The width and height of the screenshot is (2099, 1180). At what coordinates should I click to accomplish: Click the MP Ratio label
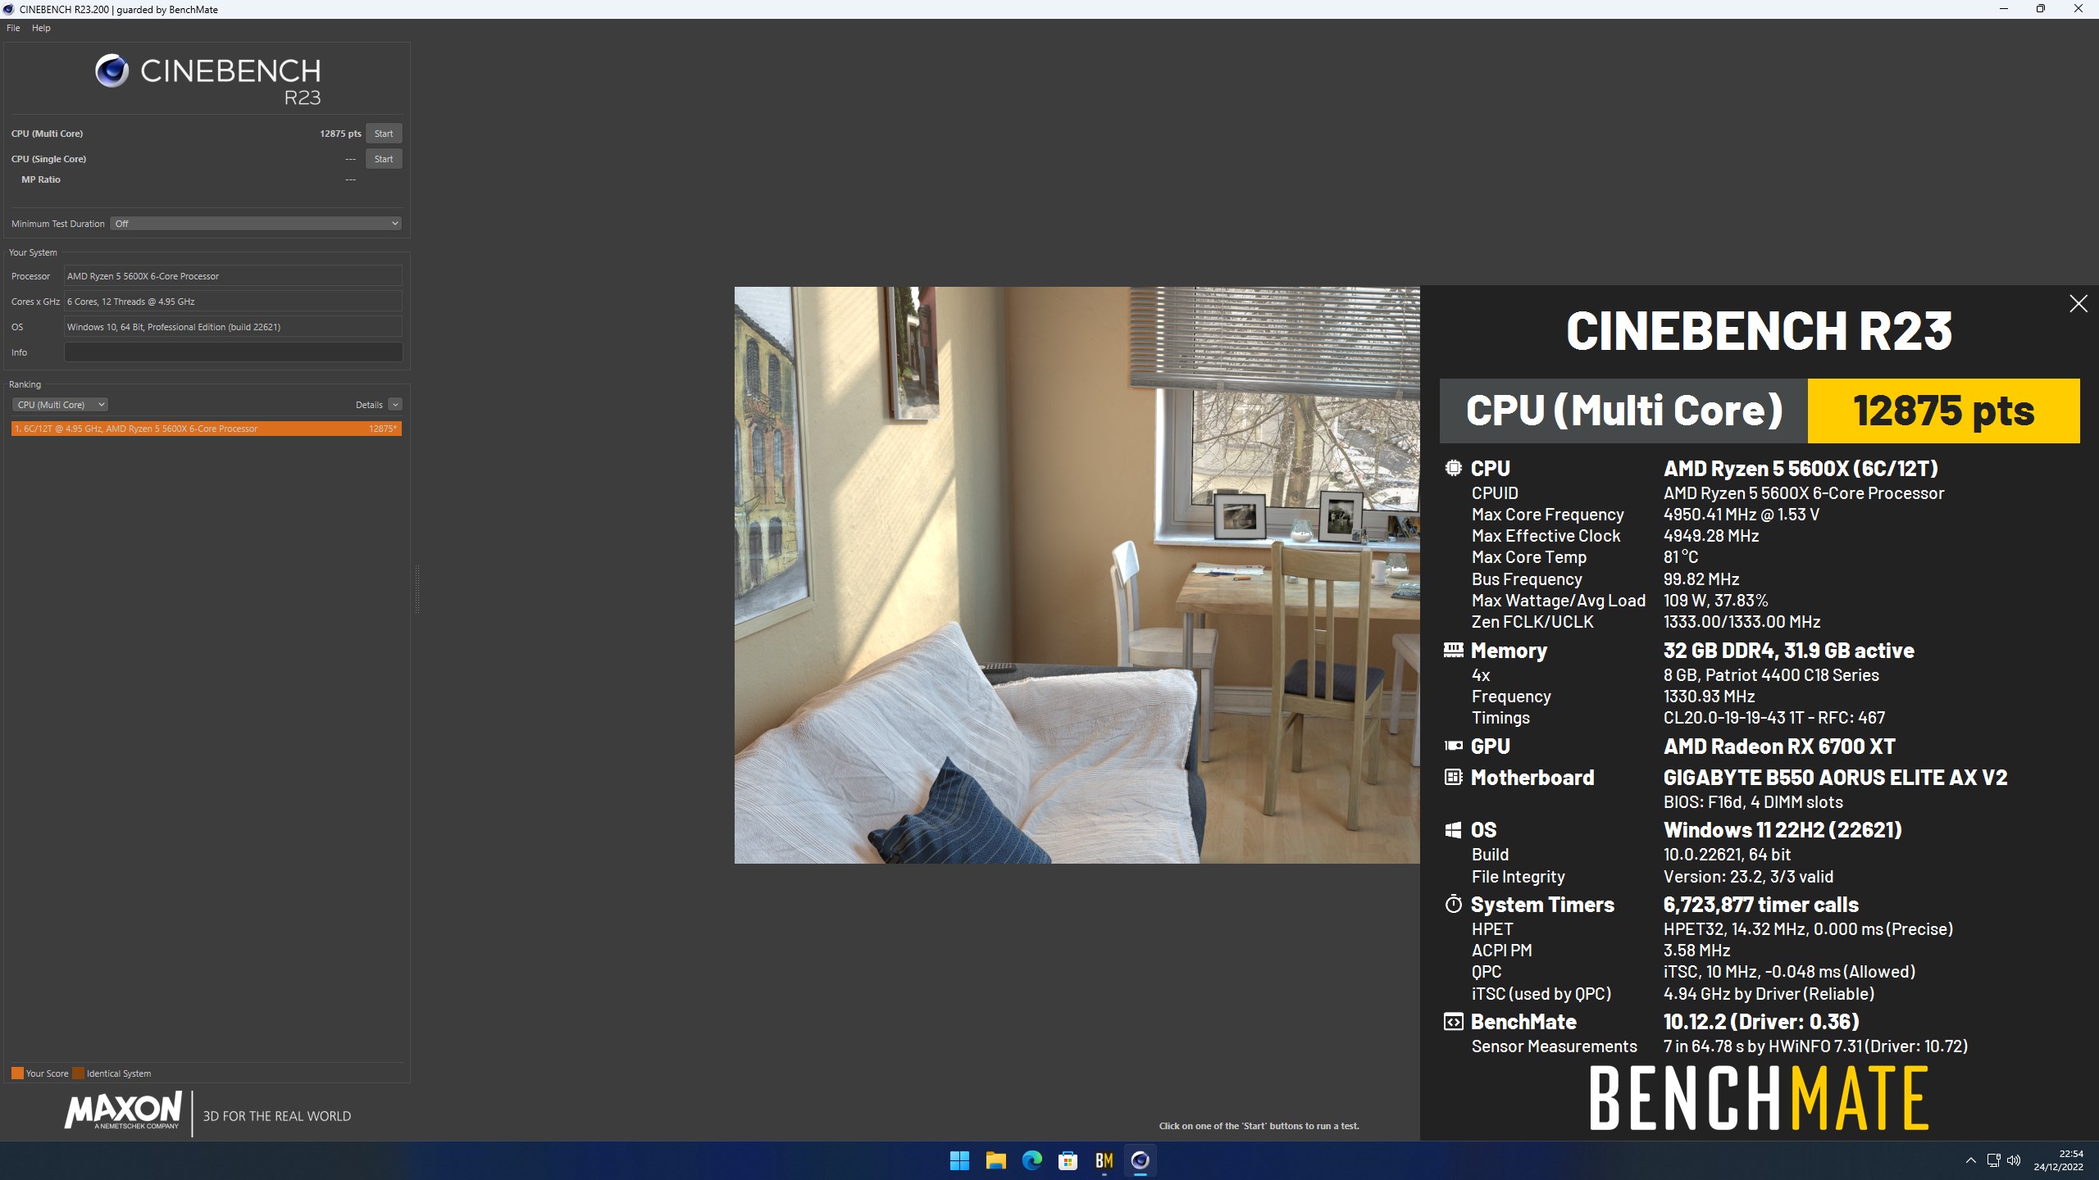(41, 179)
